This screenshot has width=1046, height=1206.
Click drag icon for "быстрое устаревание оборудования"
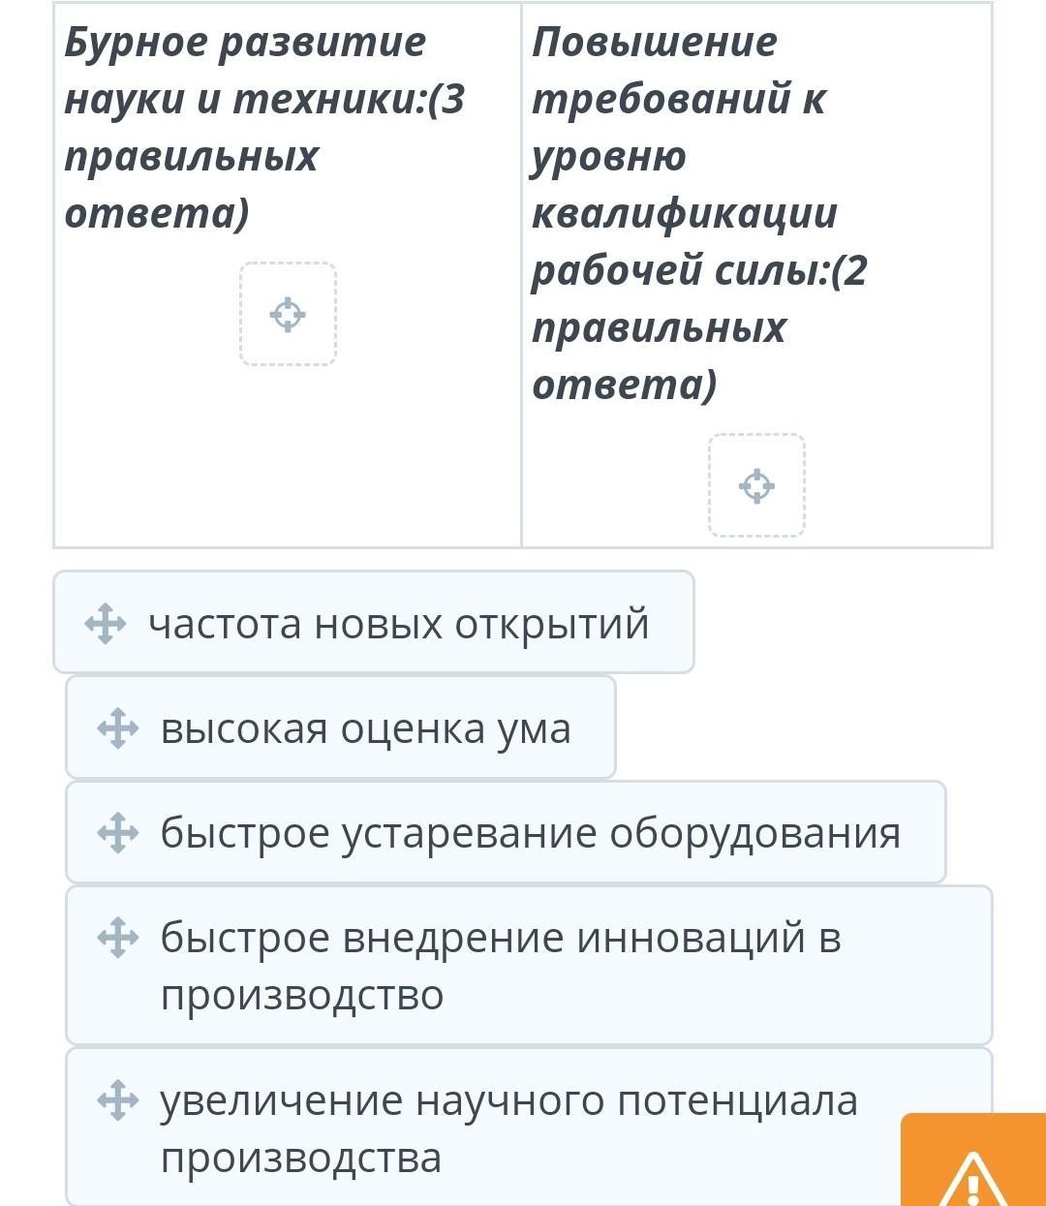pyautogui.click(x=117, y=833)
